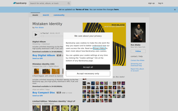Click 'Limited Edition "Mistaken Identity" Vinyl LP' heading

pyautogui.click(x=54, y=101)
